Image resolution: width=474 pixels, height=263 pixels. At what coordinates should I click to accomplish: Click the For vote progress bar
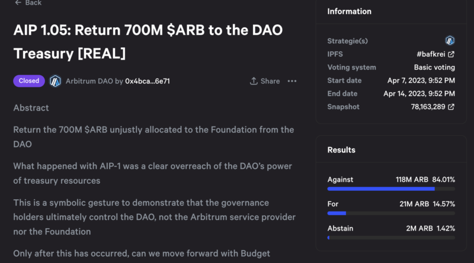(x=391, y=213)
